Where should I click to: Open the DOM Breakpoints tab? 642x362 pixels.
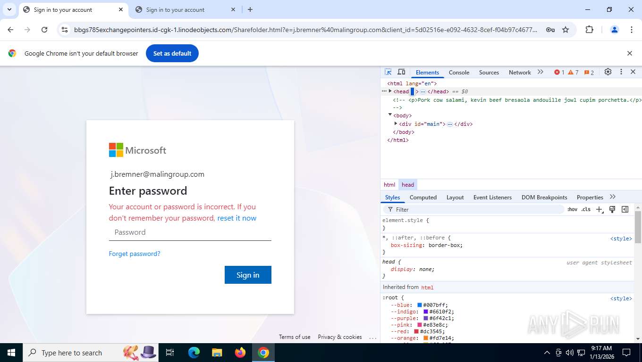tap(544, 197)
